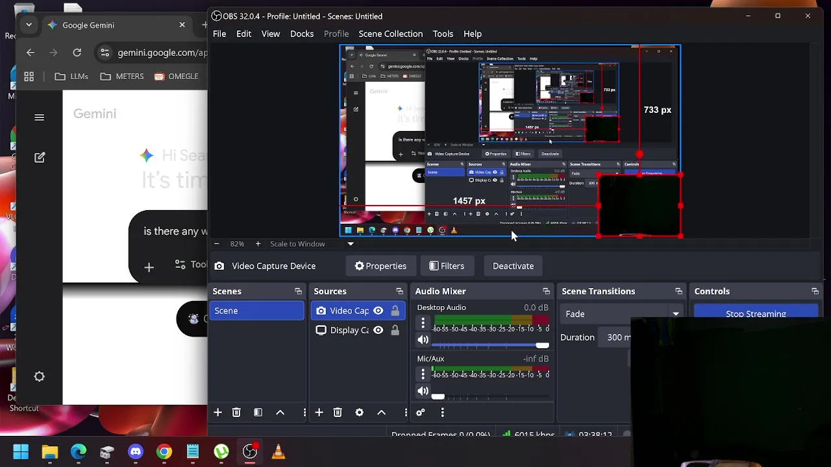Viewport: 831px width, 467px height.
Task: Move source up using Sources arrow
Action: (x=382, y=413)
